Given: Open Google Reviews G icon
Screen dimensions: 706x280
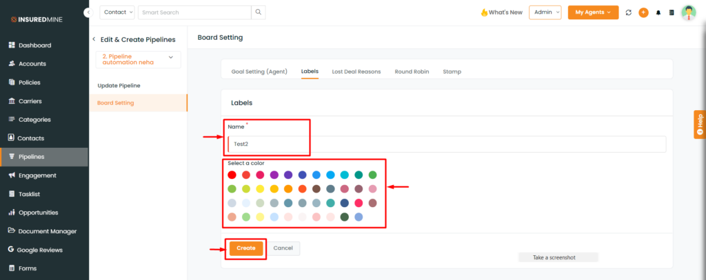Looking at the screenshot, I should (x=11, y=250).
